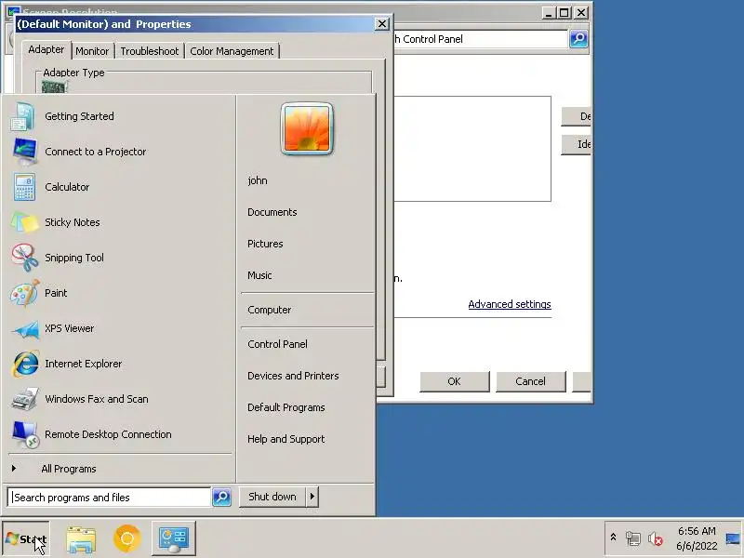The height and width of the screenshot is (558, 744).
Task: Open Snipping Tool scissors icon
Action: point(25,258)
